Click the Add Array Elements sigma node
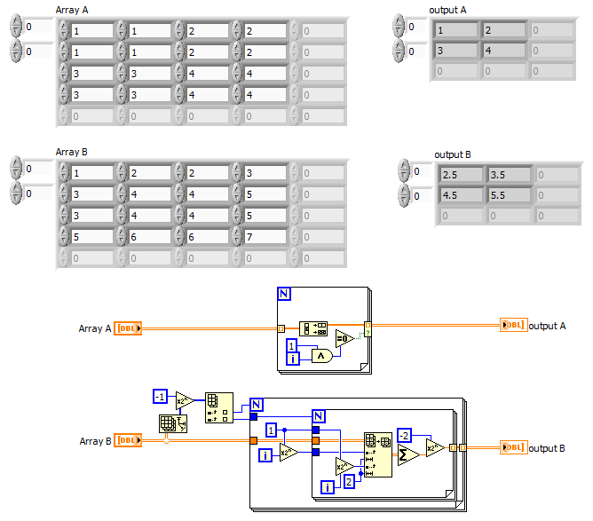Viewport: 593px width, 521px height. pyautogui.click(x=408, y=455)
